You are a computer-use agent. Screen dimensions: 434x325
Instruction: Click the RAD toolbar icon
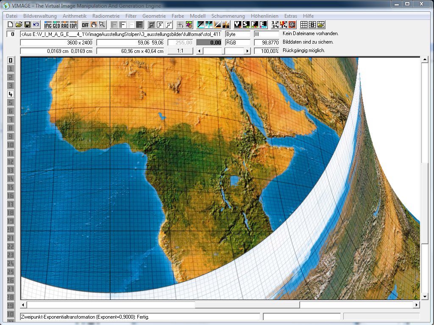click(x=65, y=25)
